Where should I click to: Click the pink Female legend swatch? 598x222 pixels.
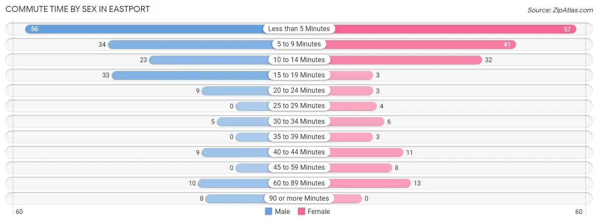(302, 211)
